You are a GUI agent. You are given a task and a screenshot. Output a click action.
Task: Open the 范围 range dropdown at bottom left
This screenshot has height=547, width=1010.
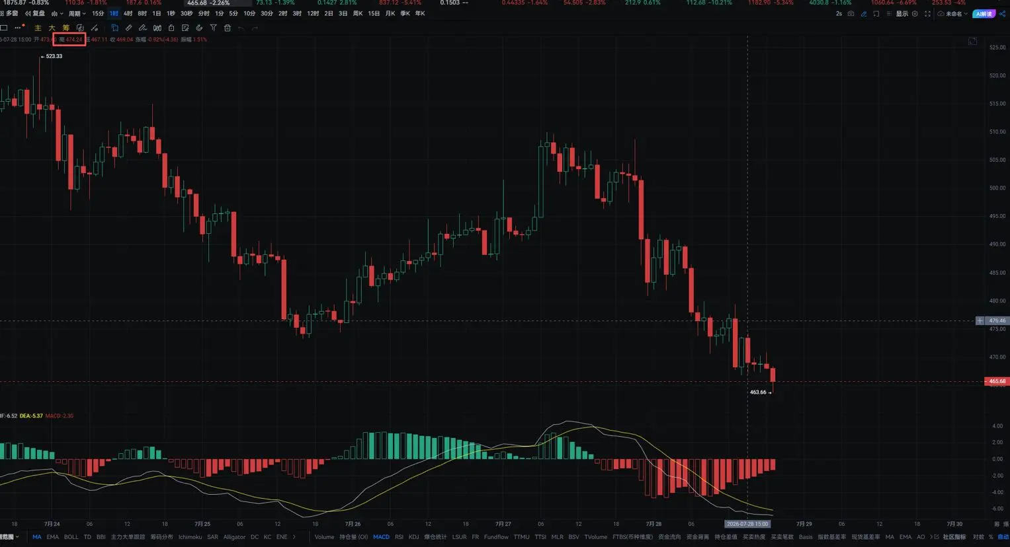point(9,537)
